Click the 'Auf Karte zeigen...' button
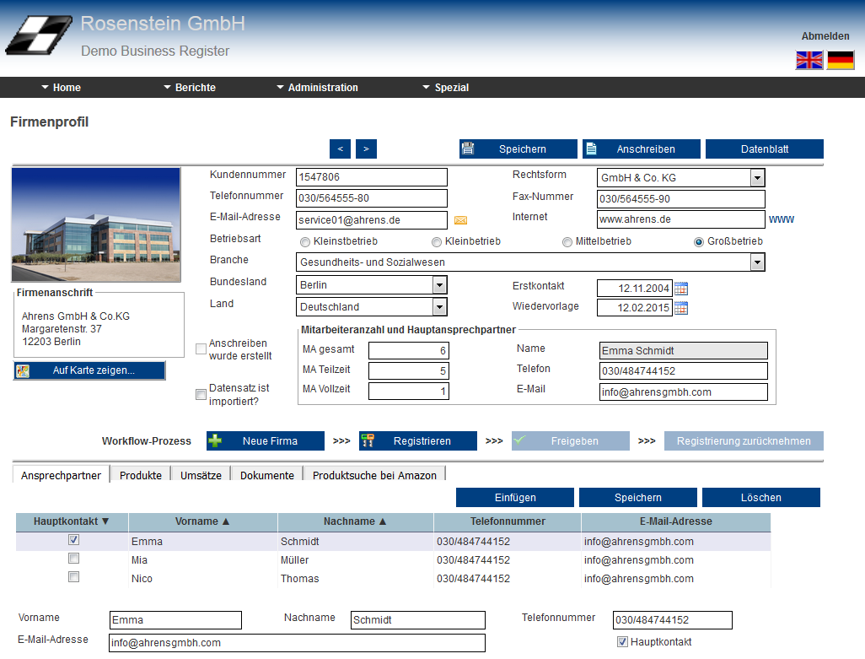The image size is (865, 659). pos(89,370)
